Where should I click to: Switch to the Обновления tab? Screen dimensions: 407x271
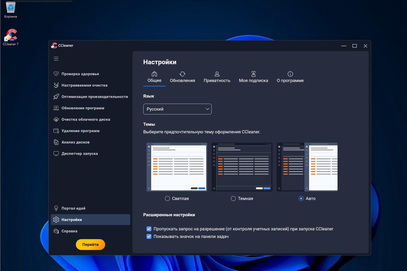pyautogui.click(x=182, y=78)
